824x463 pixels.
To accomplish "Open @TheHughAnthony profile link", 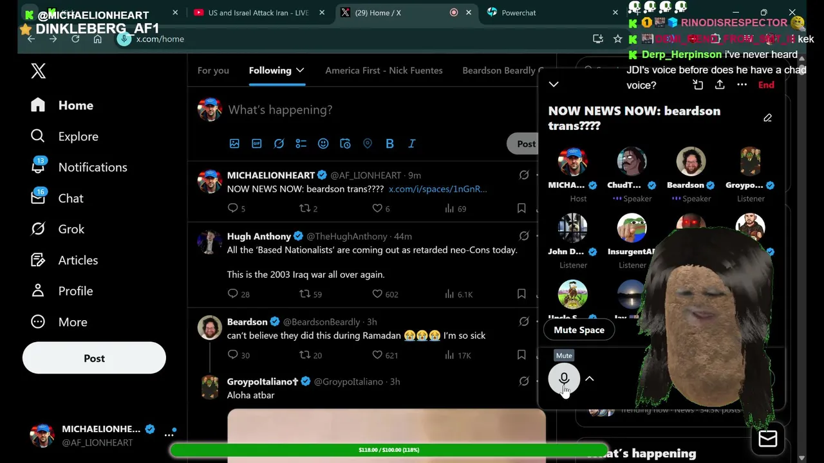I will tap(347, 236).
